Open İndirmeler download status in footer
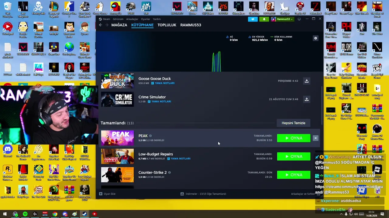The height and width of the screenshot is (218, 389). [x=203, y=194]
